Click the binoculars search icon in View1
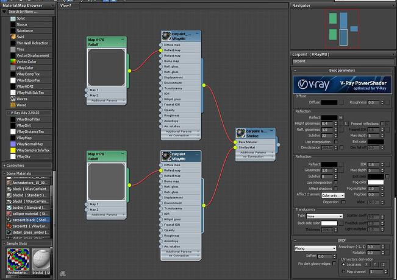Screen dimensions: 397x280 (x=63, y=274)
